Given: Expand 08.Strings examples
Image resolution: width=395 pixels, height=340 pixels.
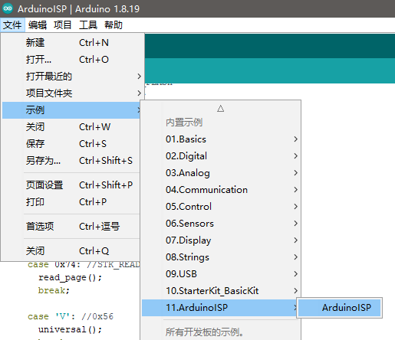Looking at the screenshot, I should point(221,257).
